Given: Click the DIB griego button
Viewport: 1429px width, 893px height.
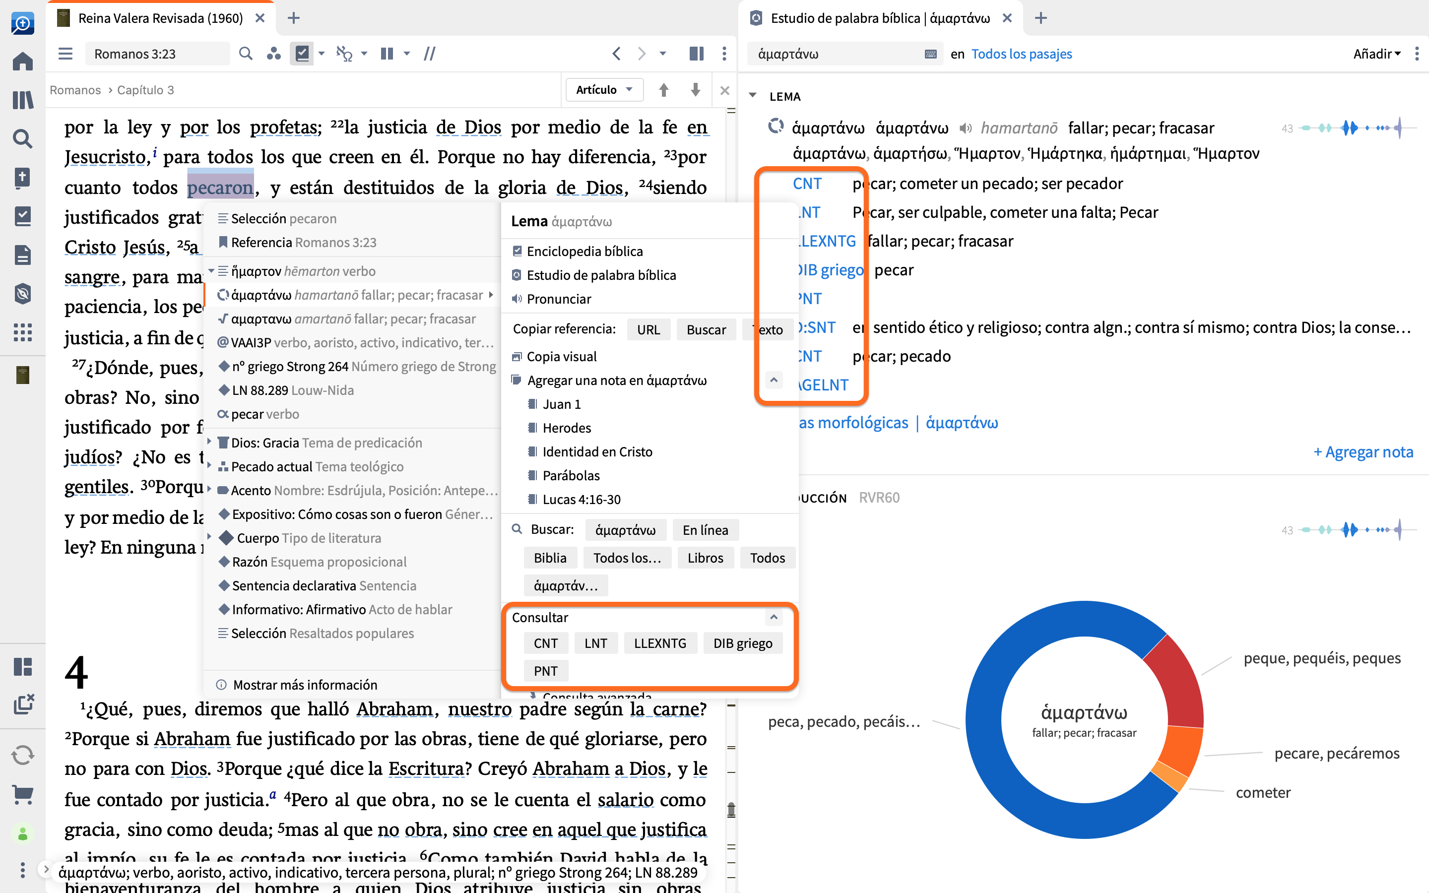Looking at the screenshot, I should click(x=743, y=643).
